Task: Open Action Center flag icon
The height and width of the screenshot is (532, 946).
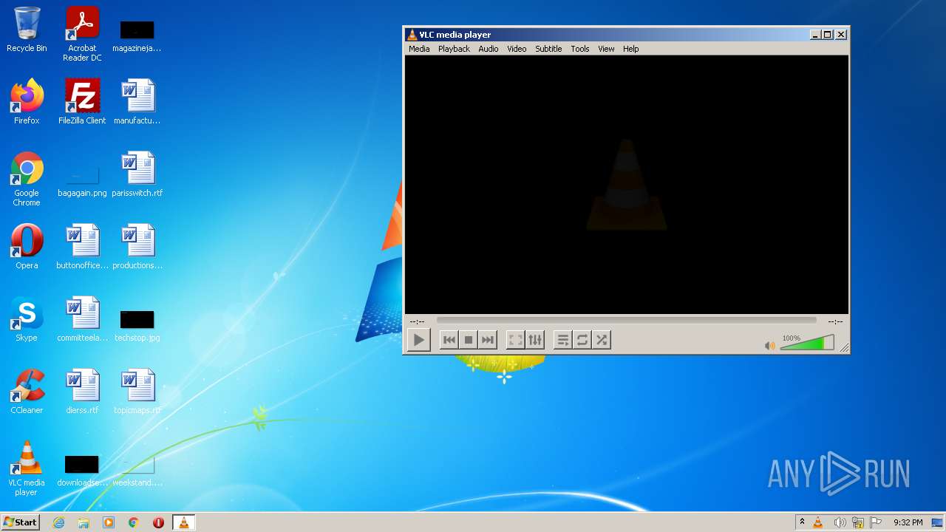Action: tap(876, 522)
